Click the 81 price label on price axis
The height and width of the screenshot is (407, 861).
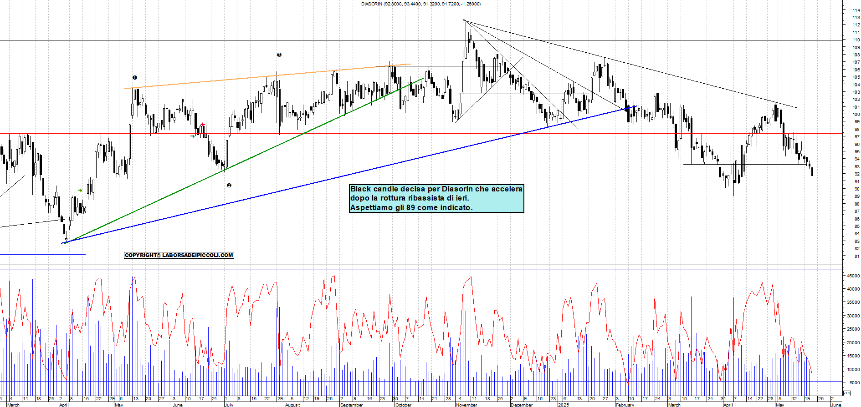pyautogui.click(x=857, y=256)
